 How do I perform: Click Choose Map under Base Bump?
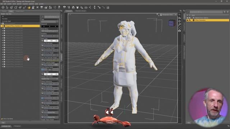point(51,113)
